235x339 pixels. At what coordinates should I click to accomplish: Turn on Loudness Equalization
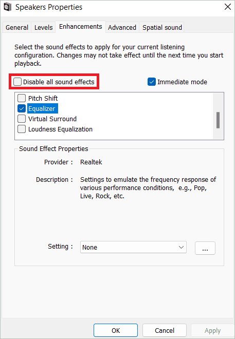tap(22, 129)
